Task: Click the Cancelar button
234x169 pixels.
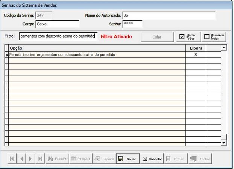Action: tap(152, 159)
